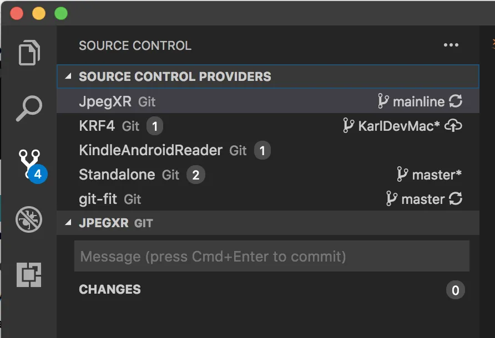Select the KindleAndroidReader repository
The width and height of the screenshot is (495, 338).
(x=151, y=150)
